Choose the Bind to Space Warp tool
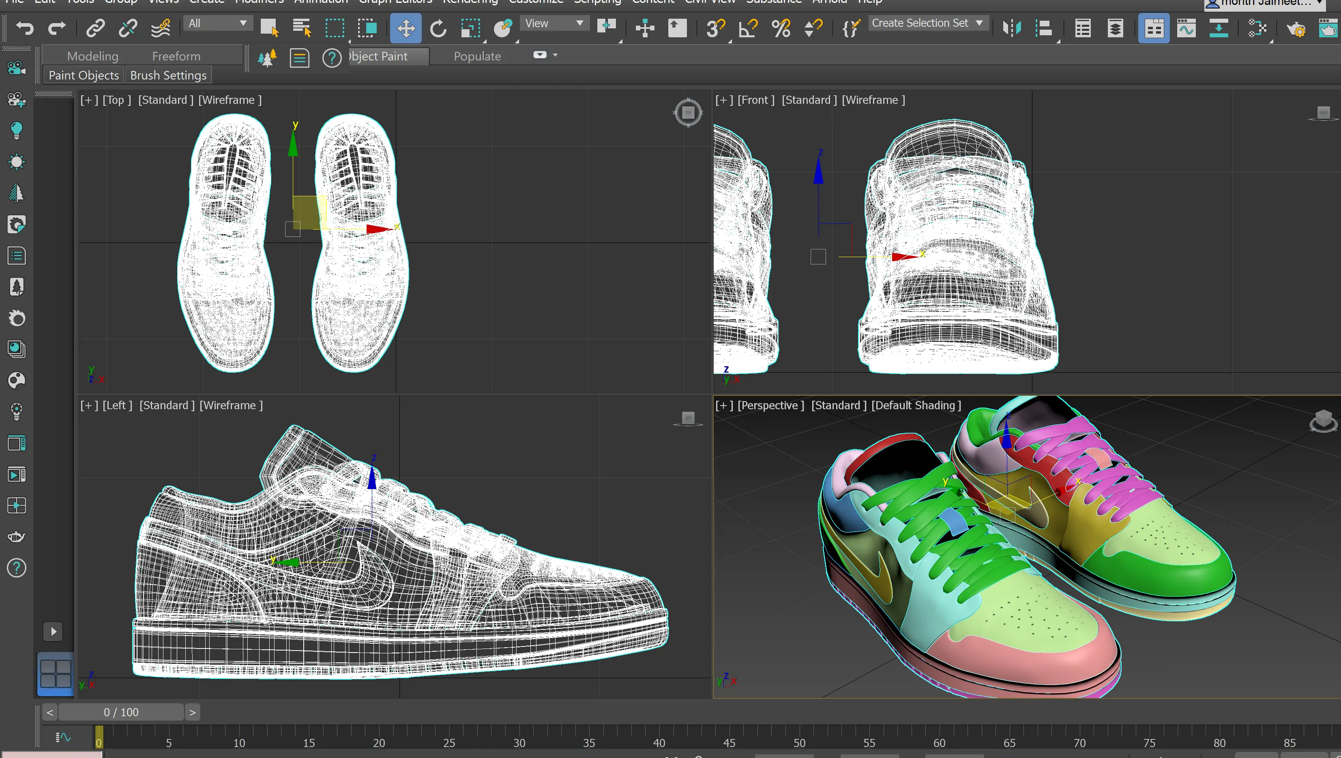The width and height of the screenshot is (1341, 758). tap(160, 28)
